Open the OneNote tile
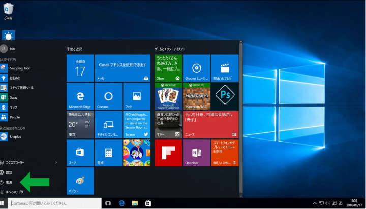366x209 pixels. [x=197, y=153]
